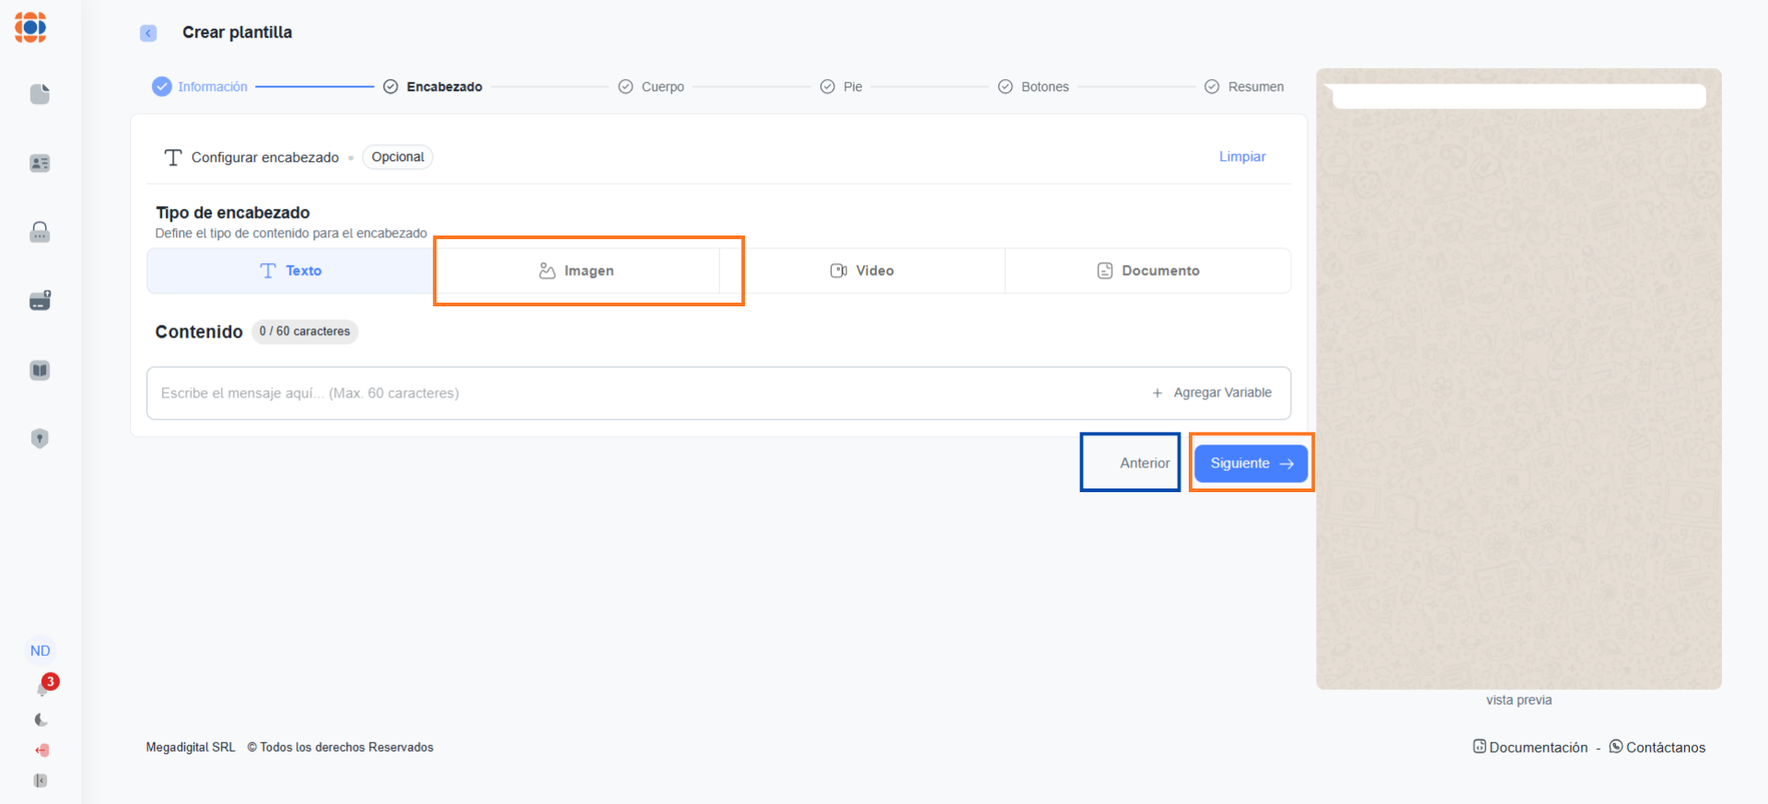Image resolution: width=1768 pixels, height=804 pixels.
Task: Jump to the Cuerpo step
Action: click(x=652, y=86)
